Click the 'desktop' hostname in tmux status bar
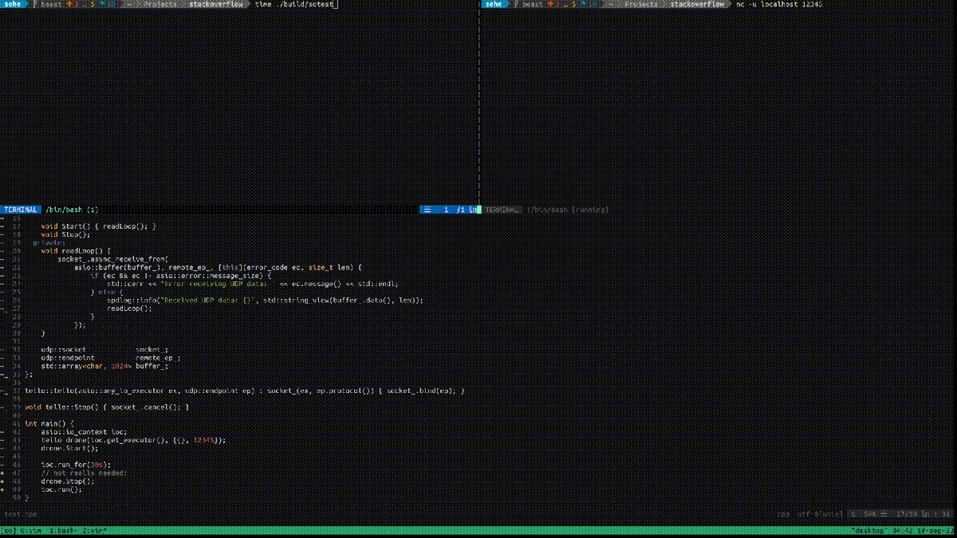Viewport: 957px width, 538px height. 868,530
